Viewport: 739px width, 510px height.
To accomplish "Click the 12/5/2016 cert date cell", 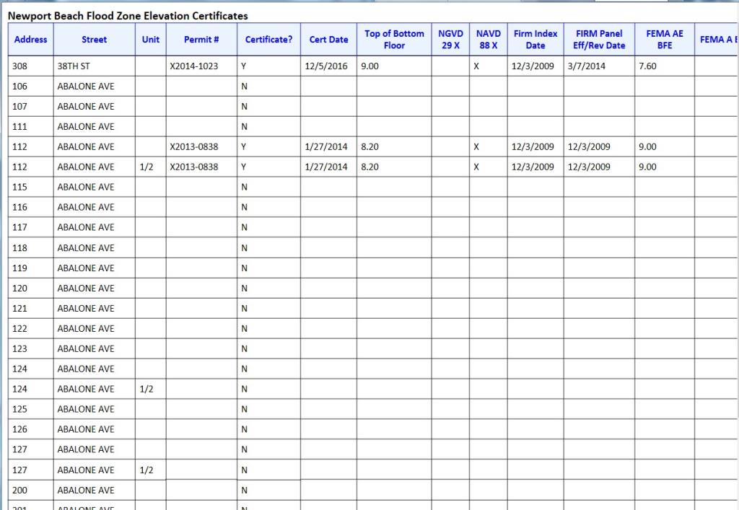I will (326, 66).
